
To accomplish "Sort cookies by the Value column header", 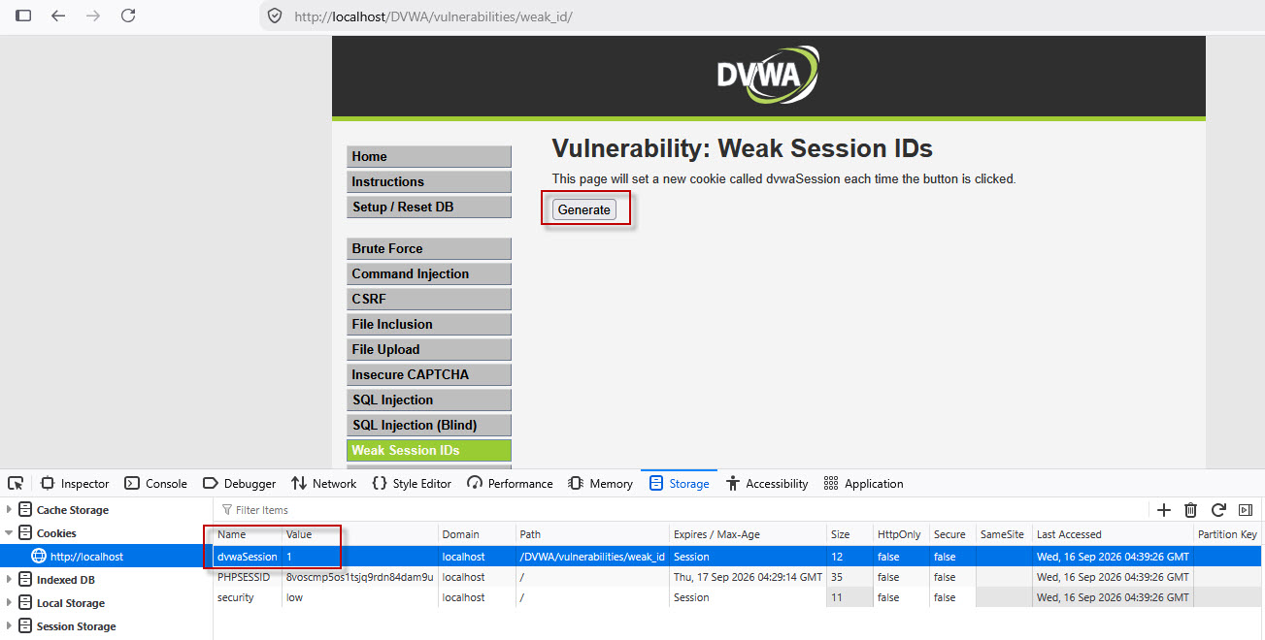I will pos(359,534).
